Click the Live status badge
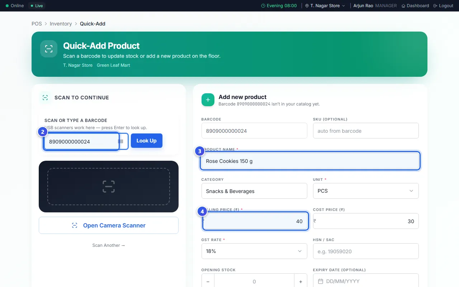The image size is (459, 287). (37, 6)
